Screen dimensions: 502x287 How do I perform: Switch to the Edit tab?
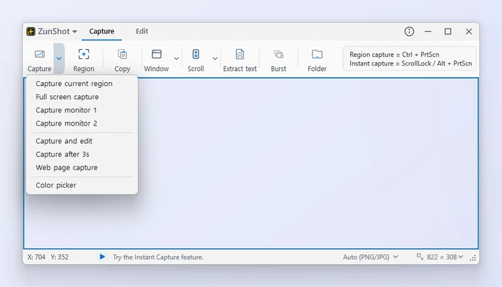(x=142, y=31)
